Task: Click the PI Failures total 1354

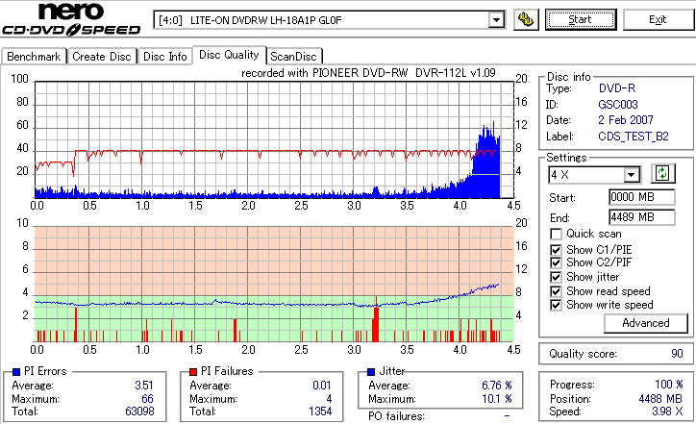Action: click(320, 412)
